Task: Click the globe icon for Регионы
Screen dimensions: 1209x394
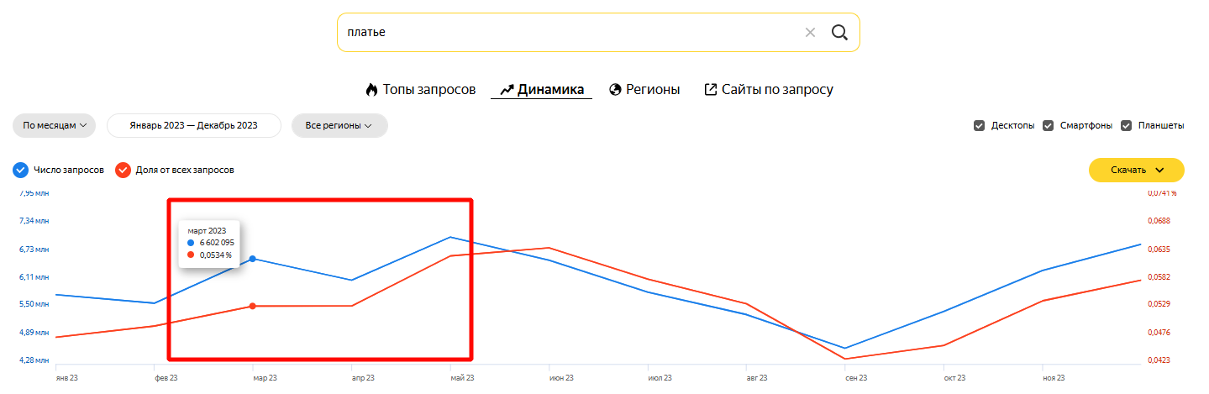Action: tap(615, 90)
